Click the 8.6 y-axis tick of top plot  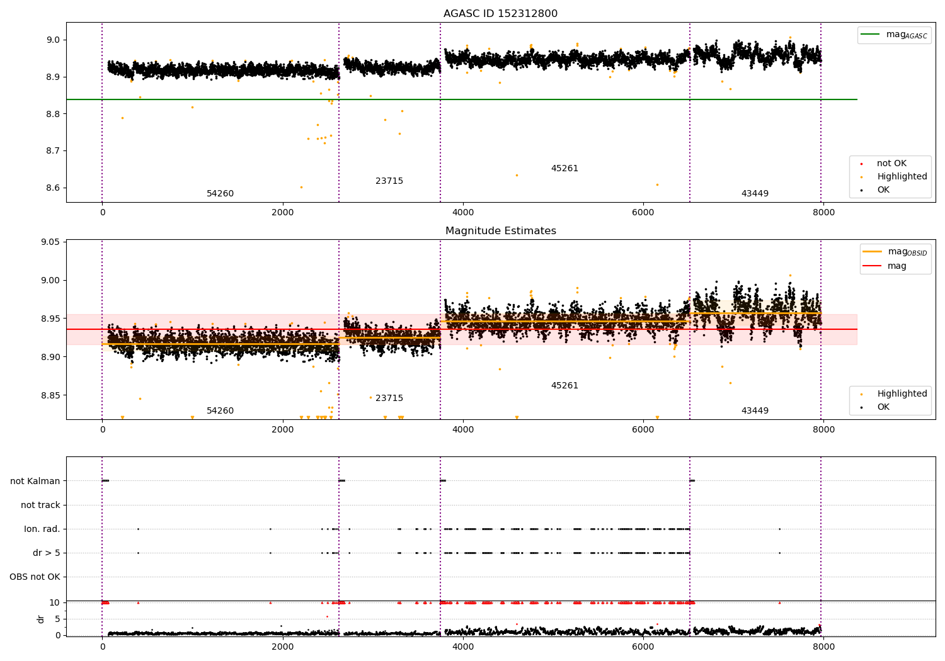click(x=53, y=188)
